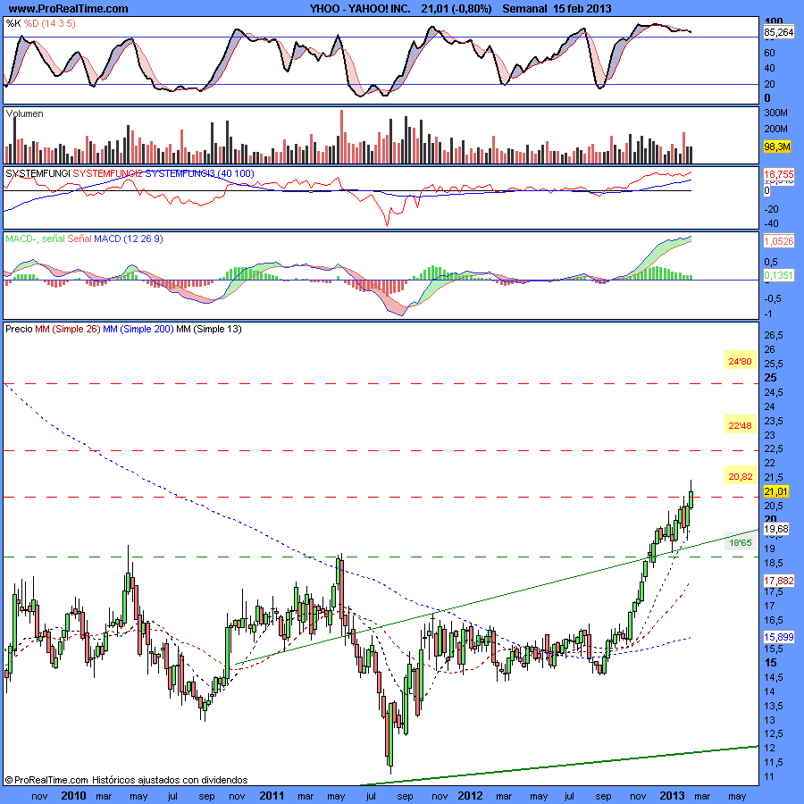
Task: Click the %D (14 3 5) legend
Action: pos(50,23)
